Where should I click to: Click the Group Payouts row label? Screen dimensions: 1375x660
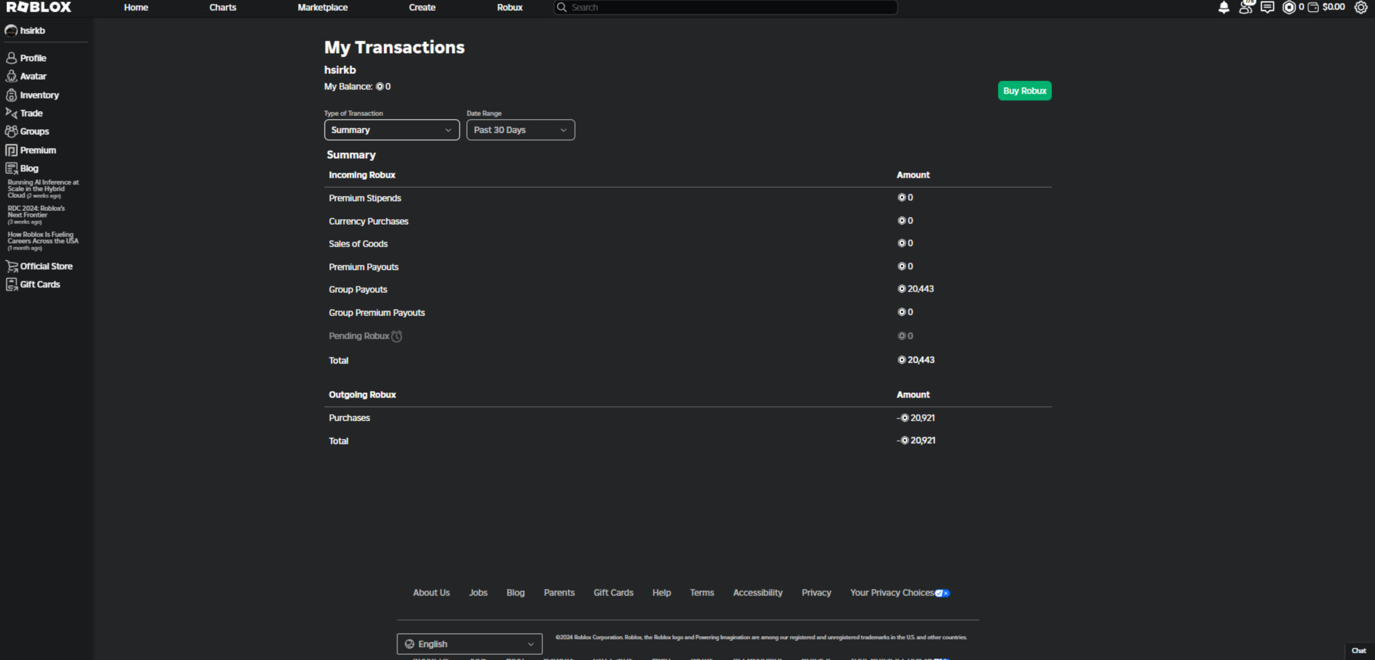click(358, 290)
